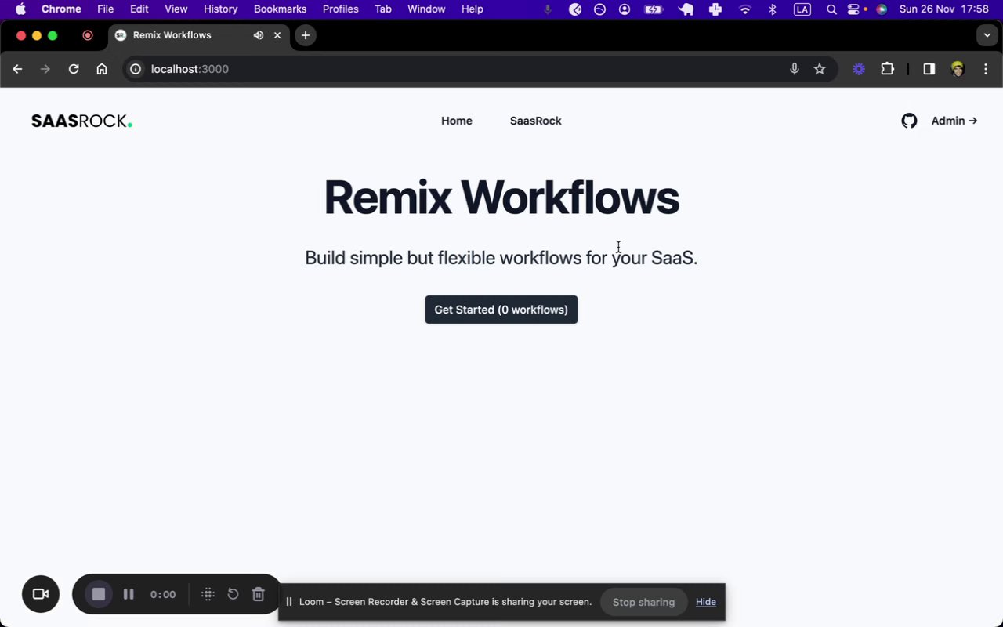Reload the localhost page
This screenshot has height=627, width=1003.
coord(74,69)
